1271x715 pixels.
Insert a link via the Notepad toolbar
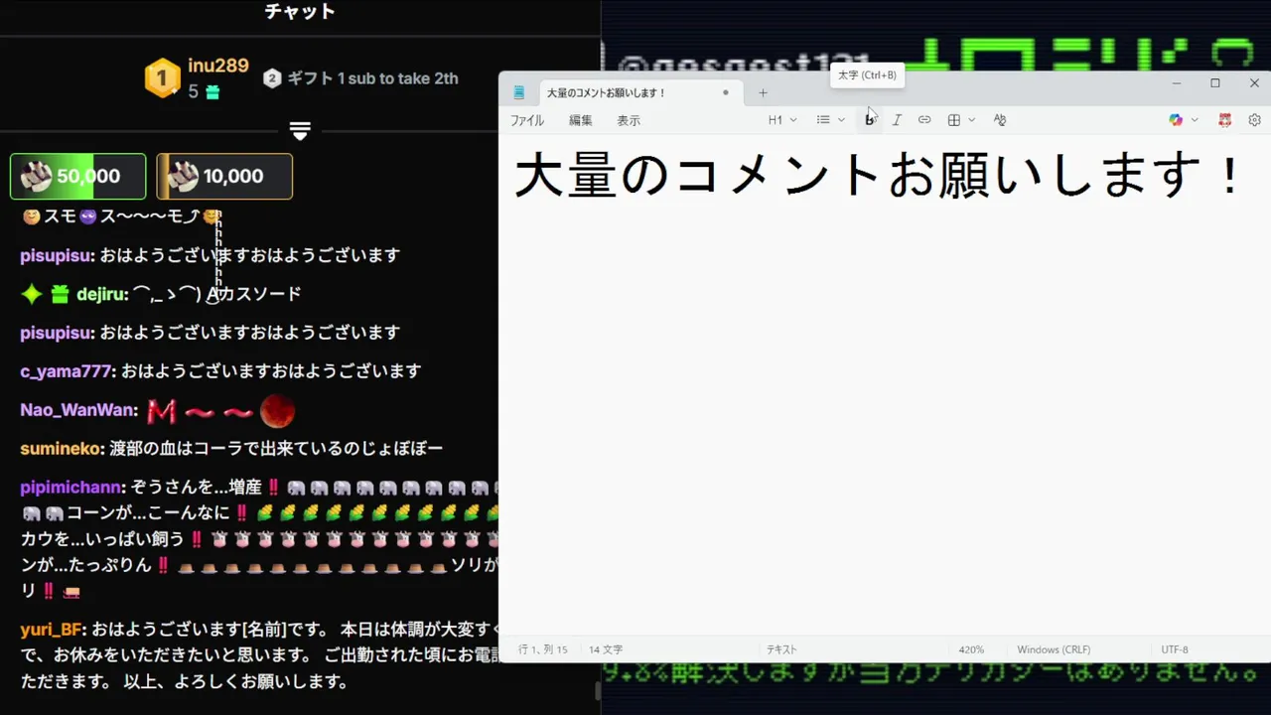click(924, 120)
